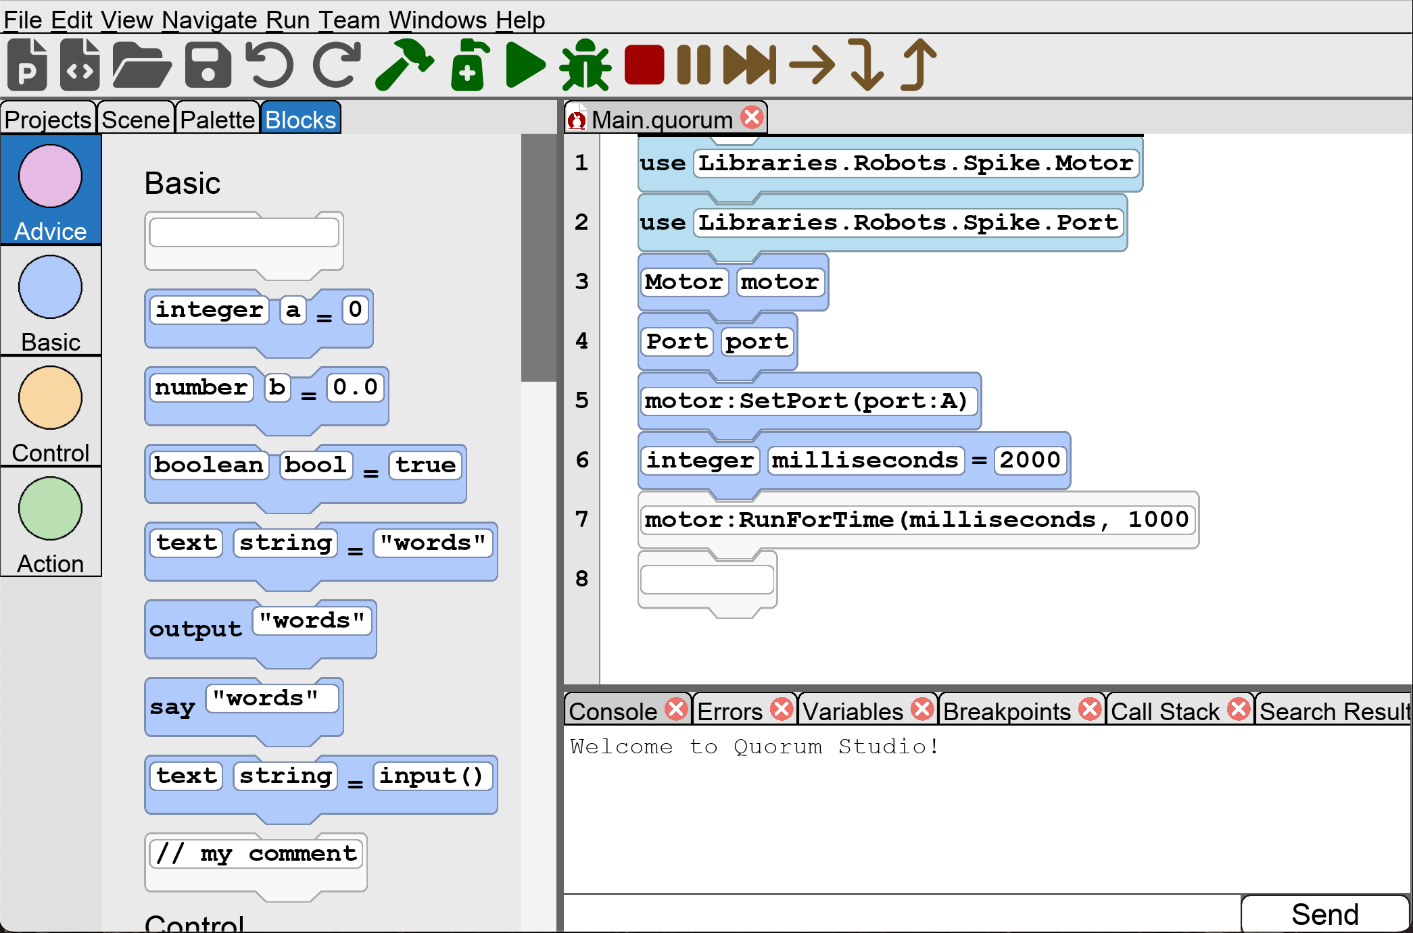Open a project with the folder icon
The width and height of the screenshot is (1413, 933).
[141, 65]
